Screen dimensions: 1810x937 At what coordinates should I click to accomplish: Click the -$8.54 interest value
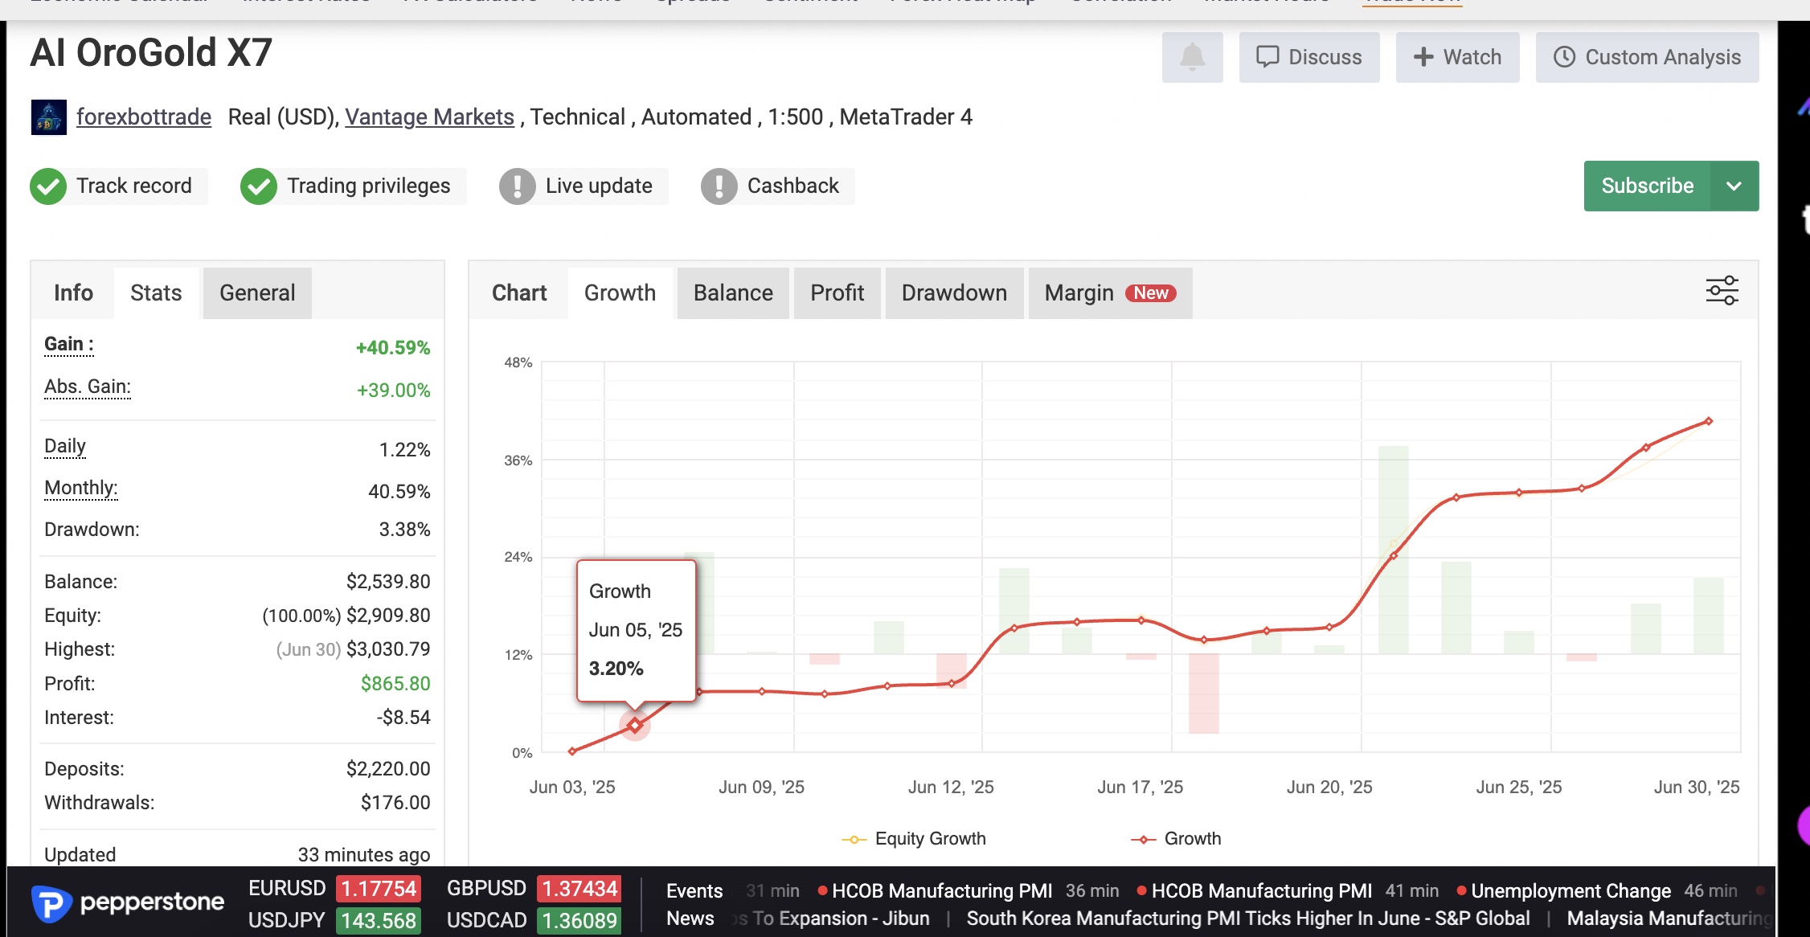403,718
